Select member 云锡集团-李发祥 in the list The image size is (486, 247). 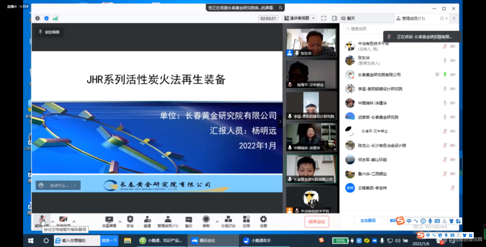(400, 188)
